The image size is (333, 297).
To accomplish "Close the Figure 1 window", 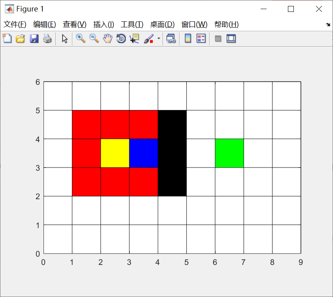I will (x=319, y=9).
